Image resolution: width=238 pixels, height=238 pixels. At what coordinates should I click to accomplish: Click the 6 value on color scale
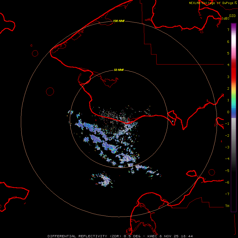point(228,42)
